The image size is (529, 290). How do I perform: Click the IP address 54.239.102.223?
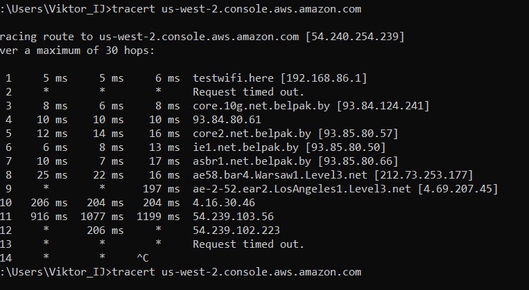point(236,230)
